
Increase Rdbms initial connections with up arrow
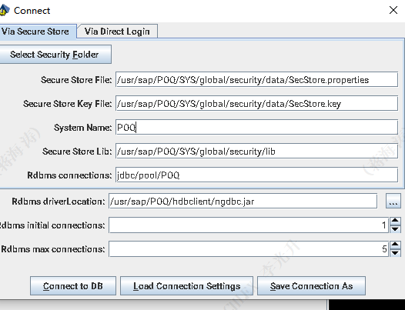[395, 222]
